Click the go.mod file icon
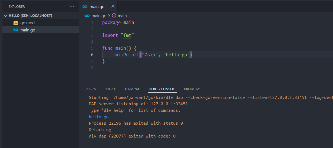Image resolution: width=333 pixels, height=148 pixels. click(x=16, y=23)
